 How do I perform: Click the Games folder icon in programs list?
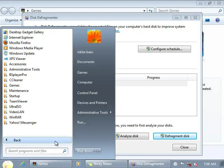pos(6,85)
